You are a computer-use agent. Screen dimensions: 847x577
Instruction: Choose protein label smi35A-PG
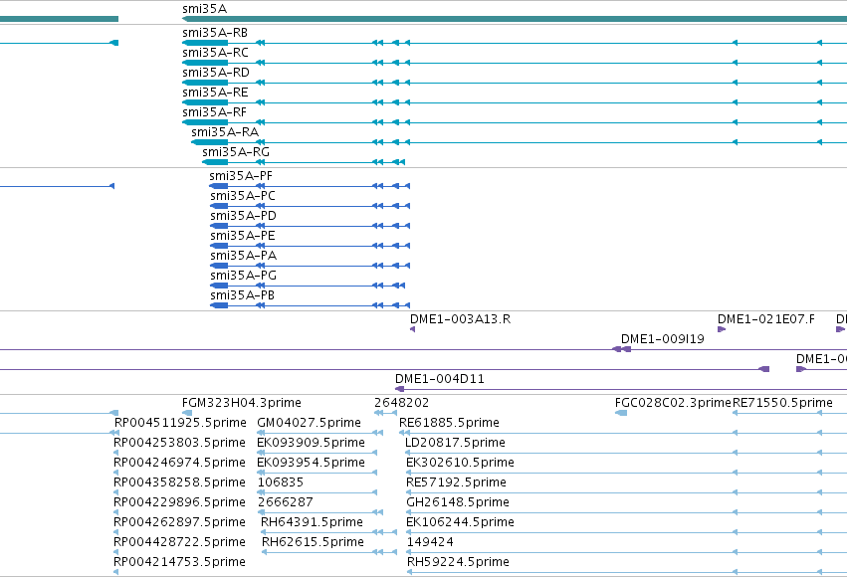(x=243, y=276)
